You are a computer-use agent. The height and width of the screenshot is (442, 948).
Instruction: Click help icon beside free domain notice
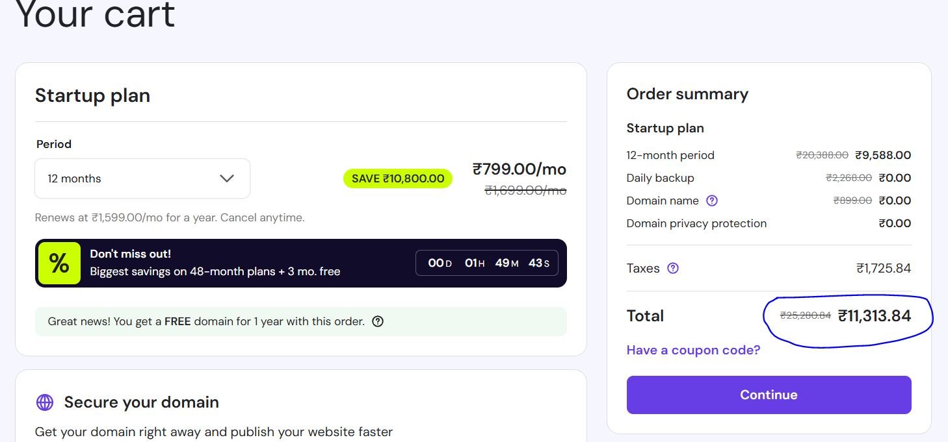click(378, 321)
